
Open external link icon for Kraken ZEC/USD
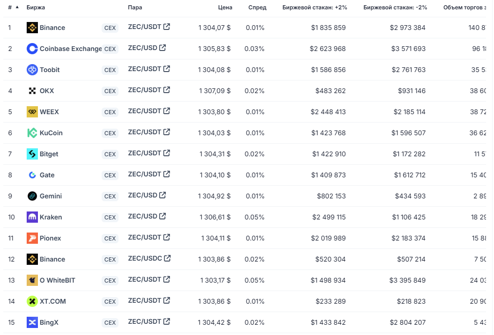coord(162,216)
